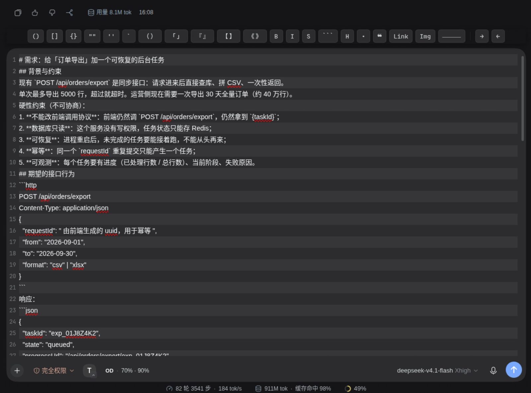This screenshot has height=393, width=531.
Task: Start voice input with microphone icon
Action: 493,370
